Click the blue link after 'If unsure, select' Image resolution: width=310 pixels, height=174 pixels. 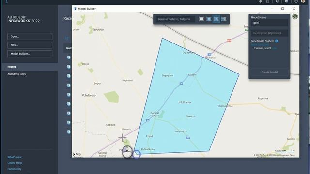point(274,48)
